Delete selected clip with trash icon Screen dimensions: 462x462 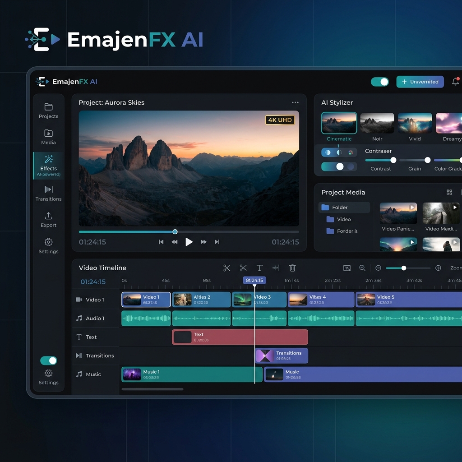click(x=292, y=268)
